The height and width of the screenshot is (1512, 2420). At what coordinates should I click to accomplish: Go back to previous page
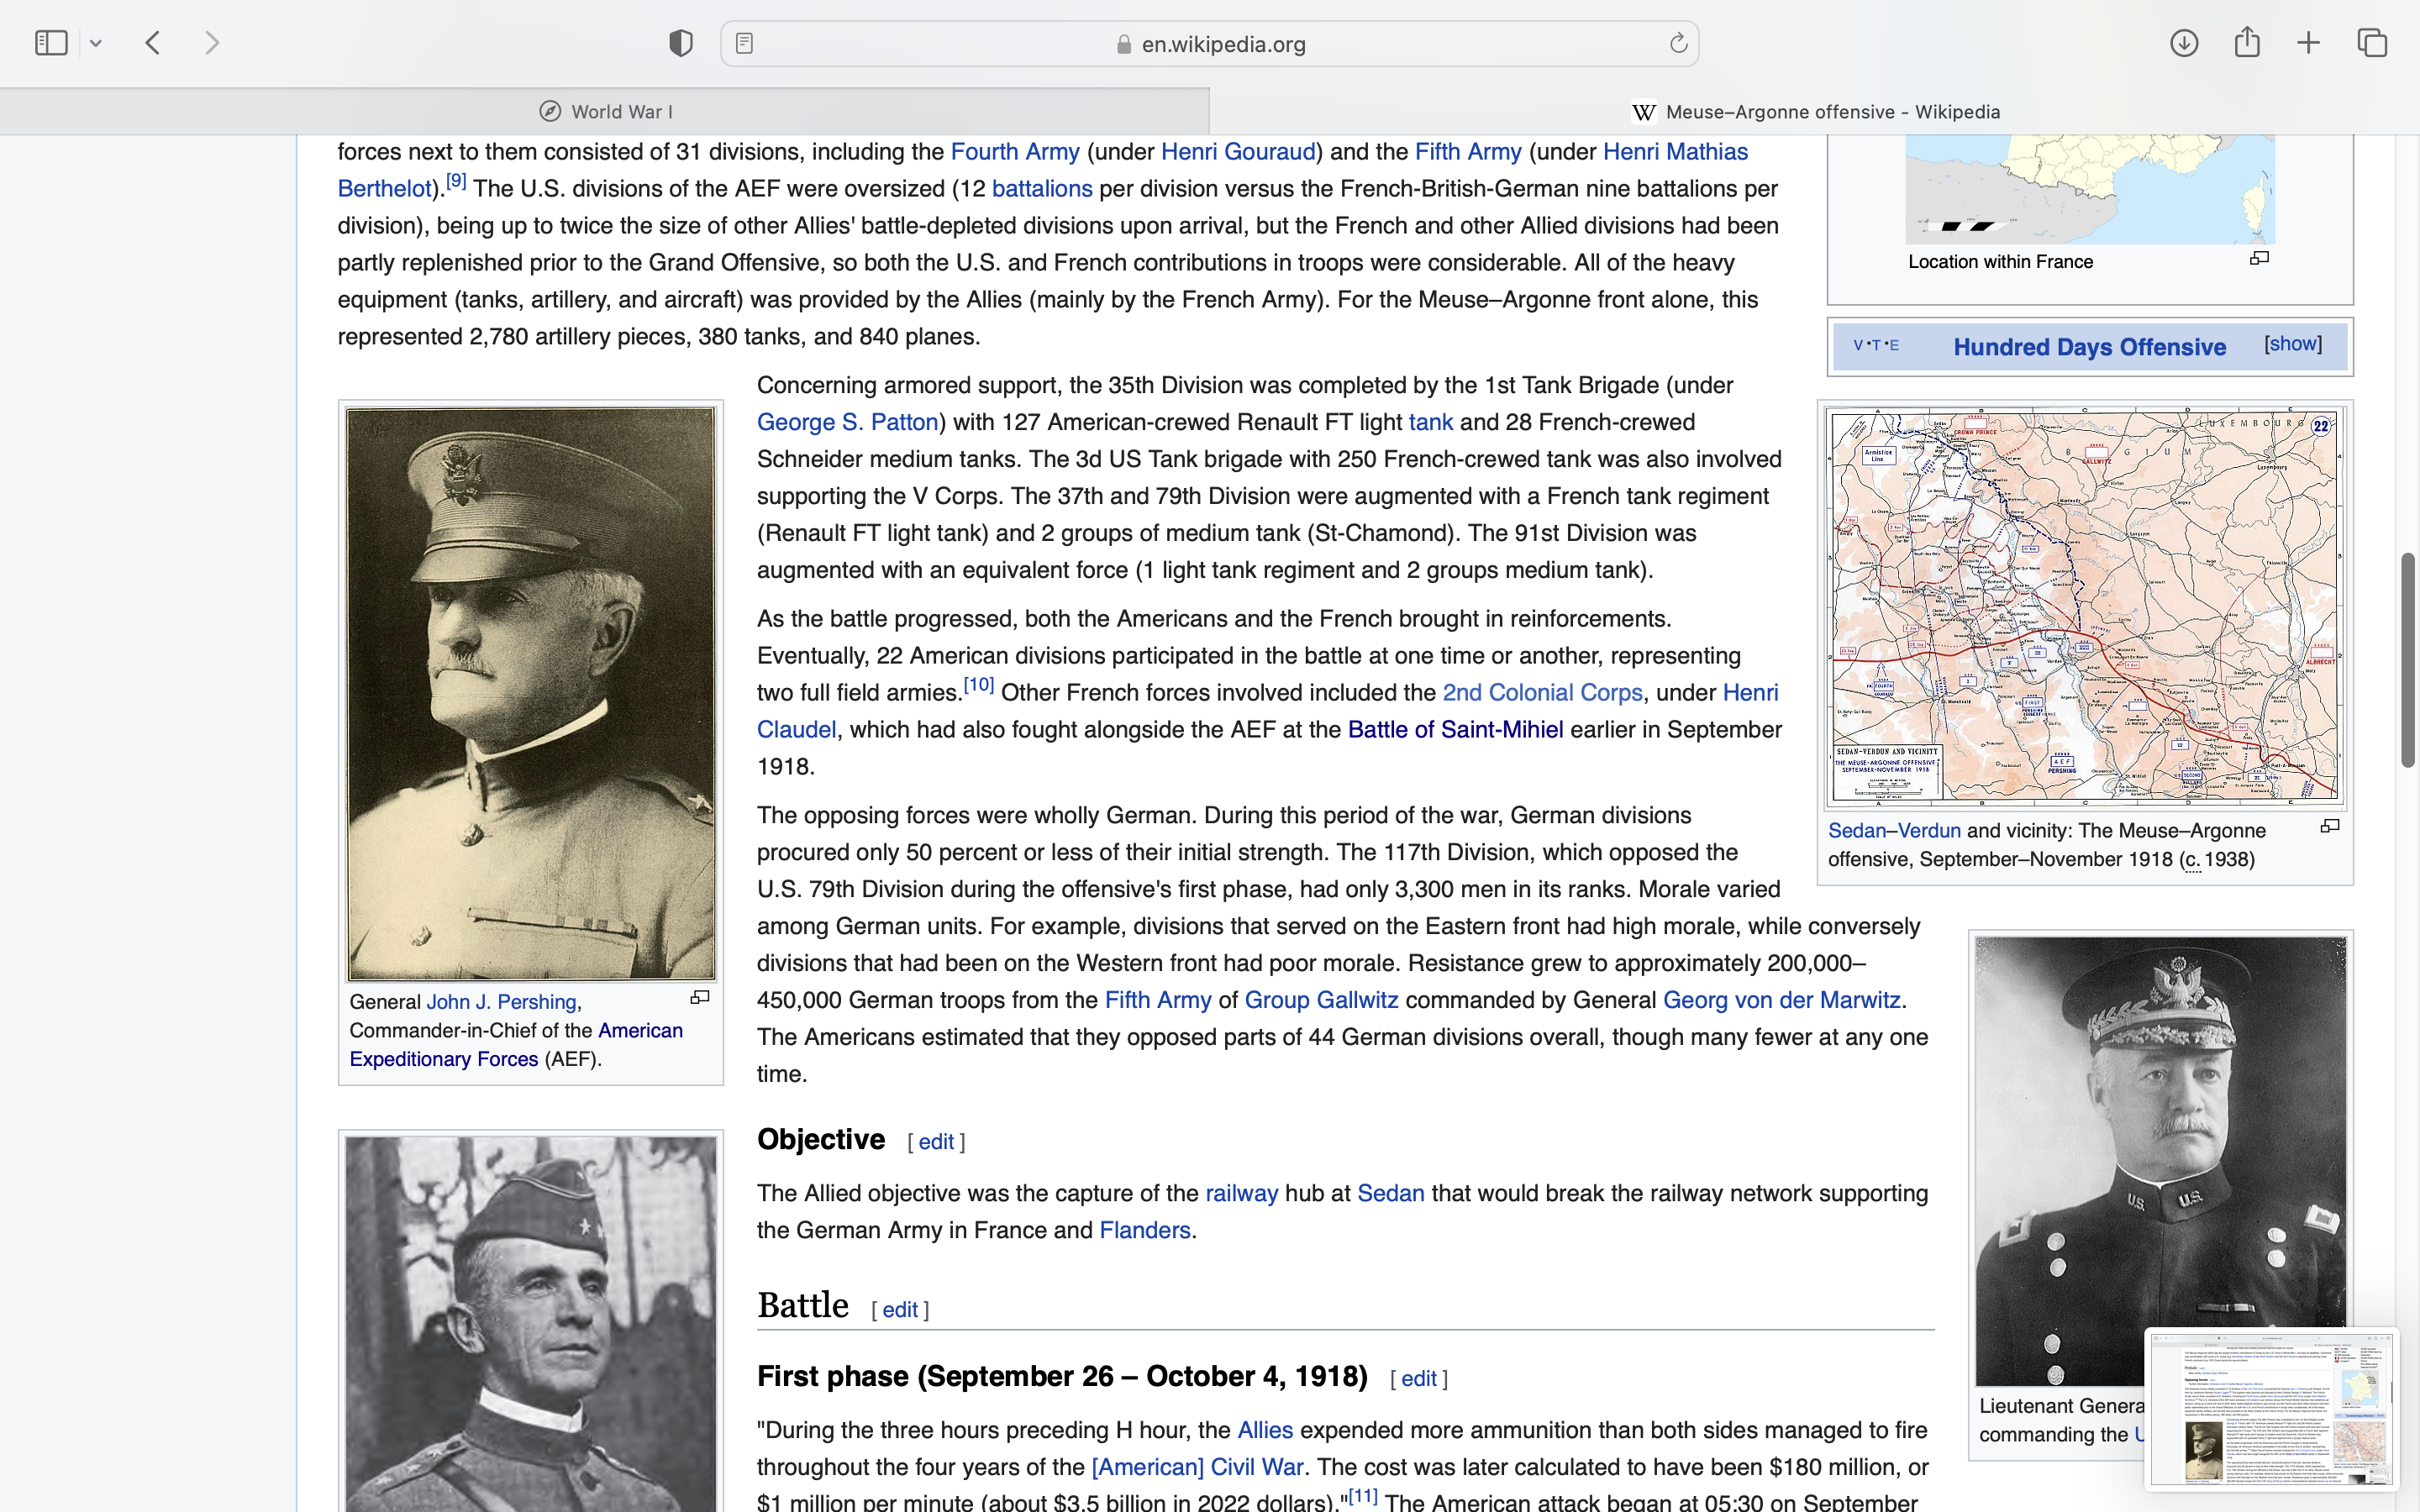tap(153, 43)
